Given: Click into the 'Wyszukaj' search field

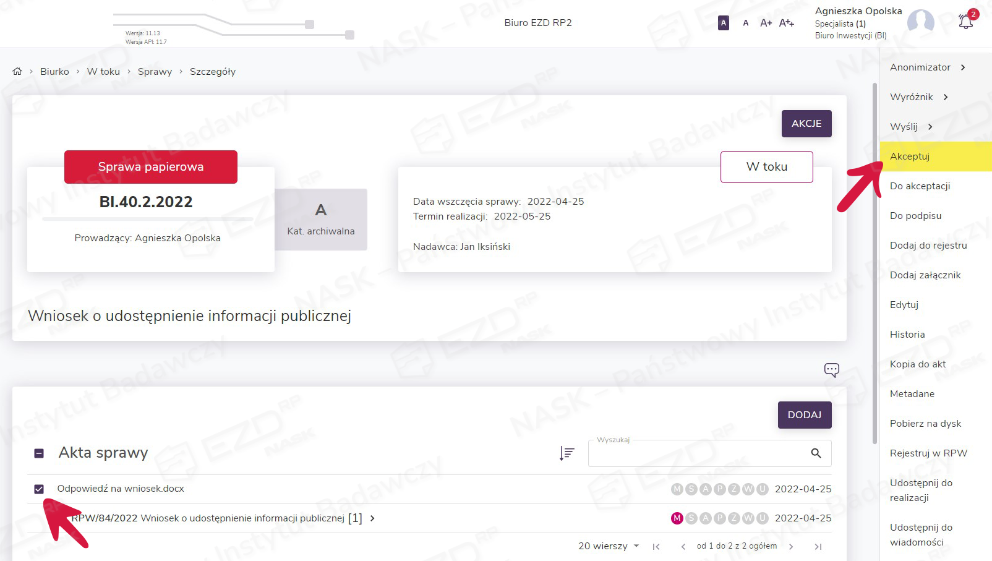Looking at the screenshot, I should [x=696, y=454].
